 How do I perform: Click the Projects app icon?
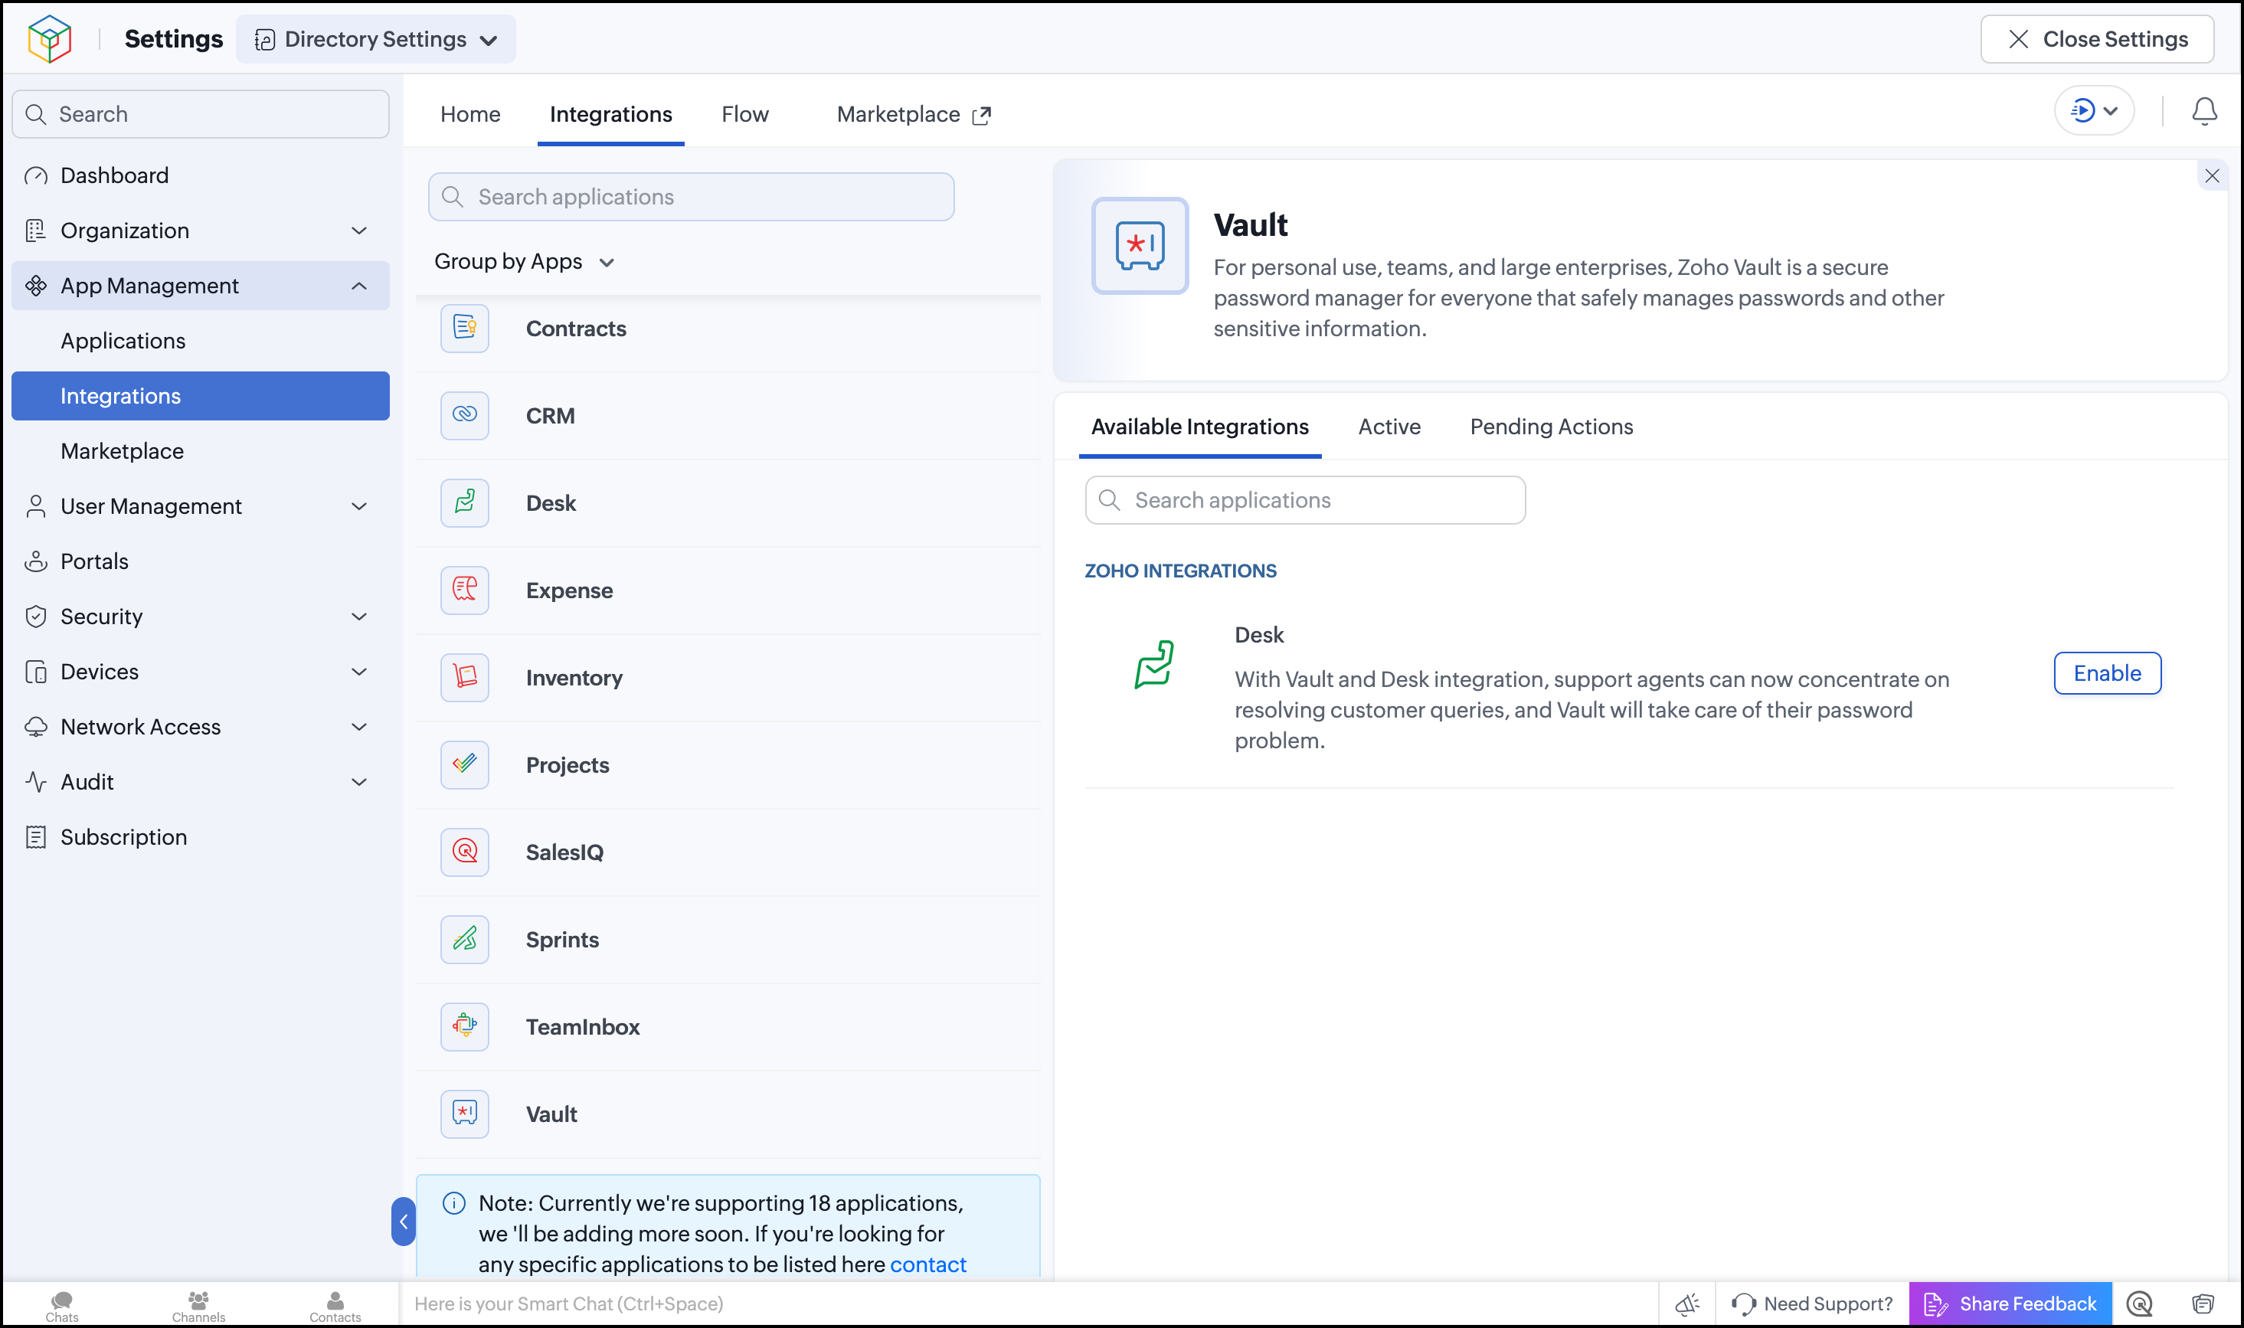point(464,764)
